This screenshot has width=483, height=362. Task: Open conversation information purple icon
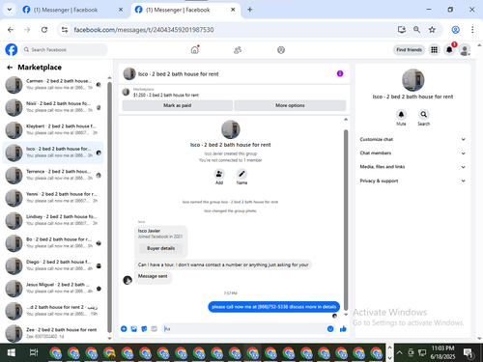point(340,73)
